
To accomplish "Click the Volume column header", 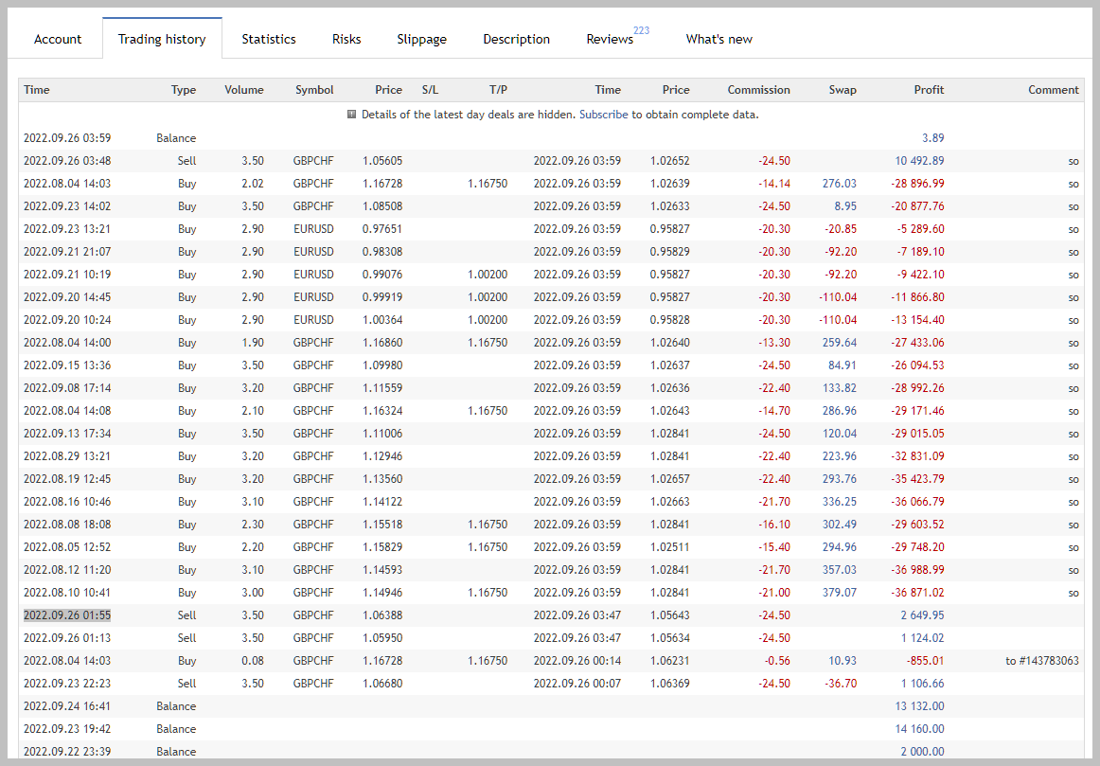I will click(x=244, y=90).
